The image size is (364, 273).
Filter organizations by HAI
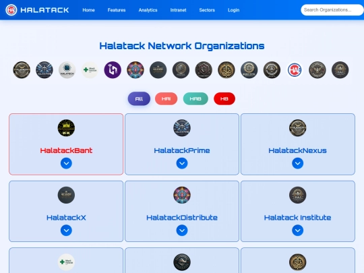166,98
